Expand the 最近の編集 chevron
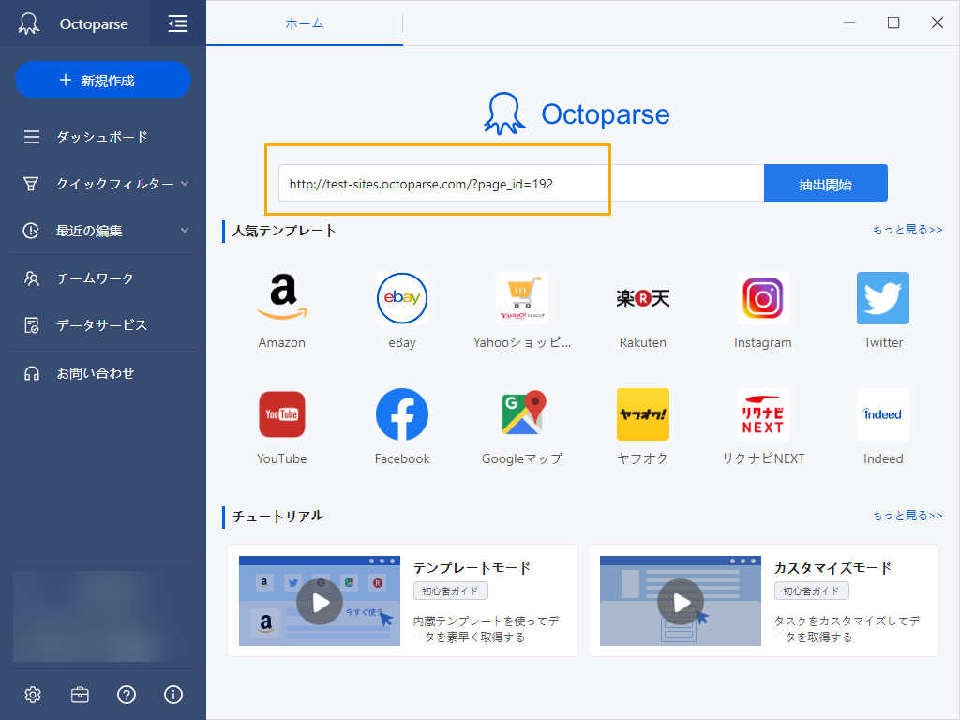Screen dimensions: 960x720 click(185, 231)
